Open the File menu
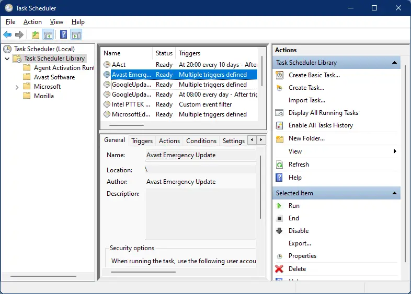The image size is (411, 294). click(10, 22)
